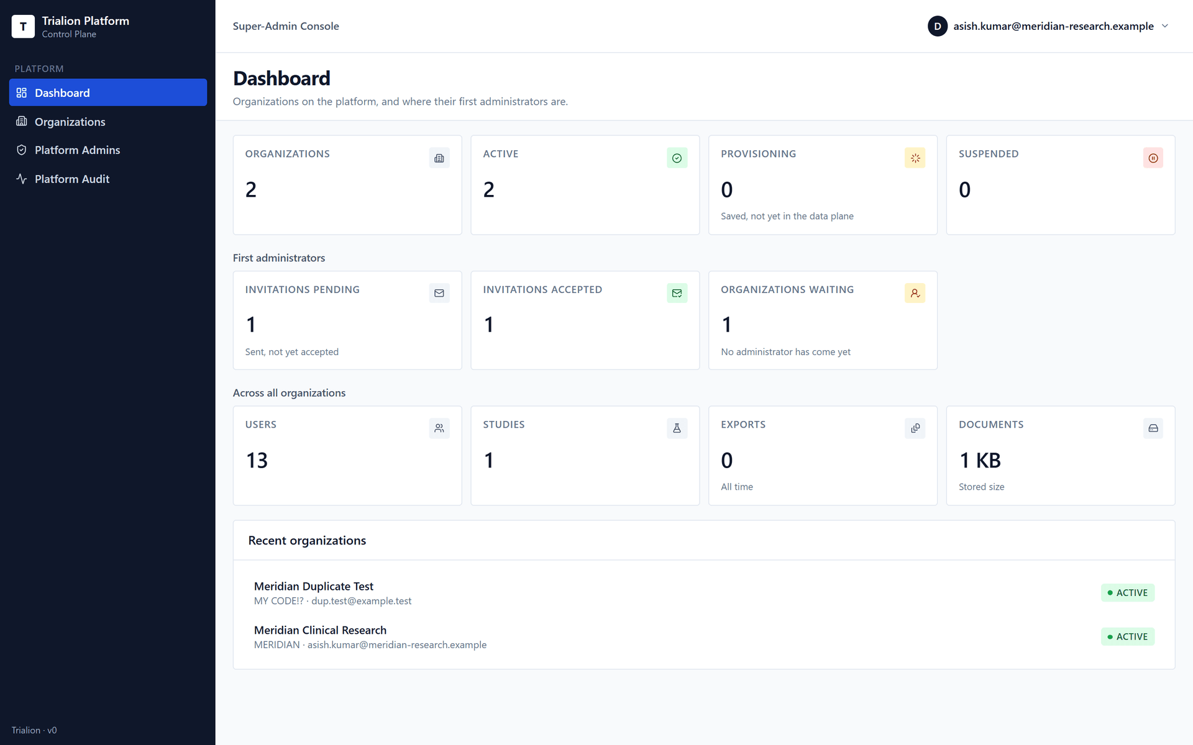Click 'Sent, not yet accepted' text

[x=292, y=352]
